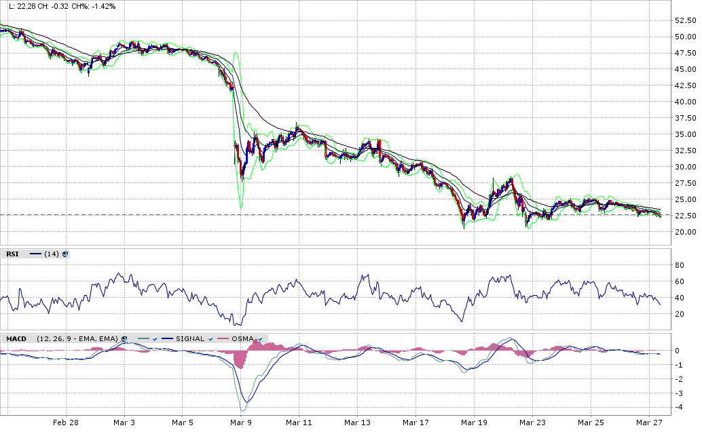Click the MACD -4 axis label
Image resolution: width=702 pixels, height=432 pixels.
click(679, 408)
